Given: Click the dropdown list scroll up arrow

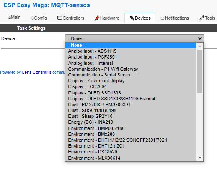Looking at the screenshot, I should tap(199, 46).
